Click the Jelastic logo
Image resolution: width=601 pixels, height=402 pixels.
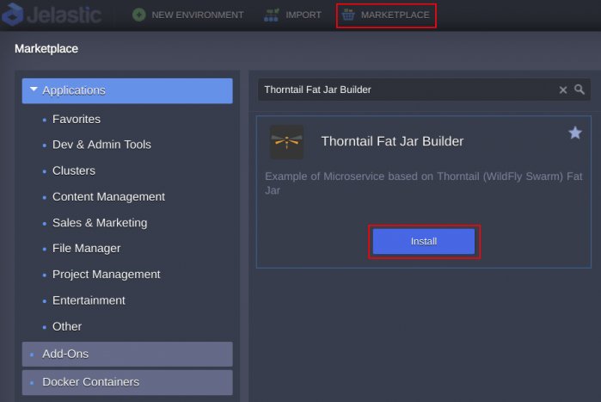tap(52, 15)
